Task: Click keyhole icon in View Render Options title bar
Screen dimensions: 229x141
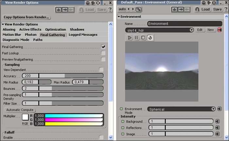Action: coord(98,3)
